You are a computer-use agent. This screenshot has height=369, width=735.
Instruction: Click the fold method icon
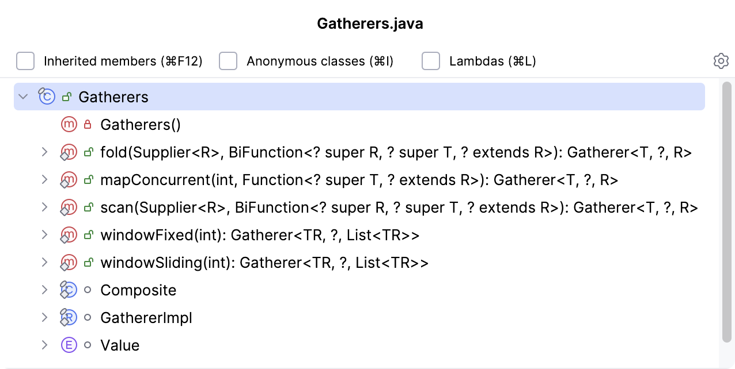point(69,152)
